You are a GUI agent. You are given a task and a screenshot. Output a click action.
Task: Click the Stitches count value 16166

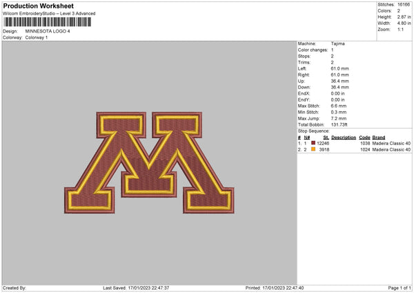(x=404, y=5)
